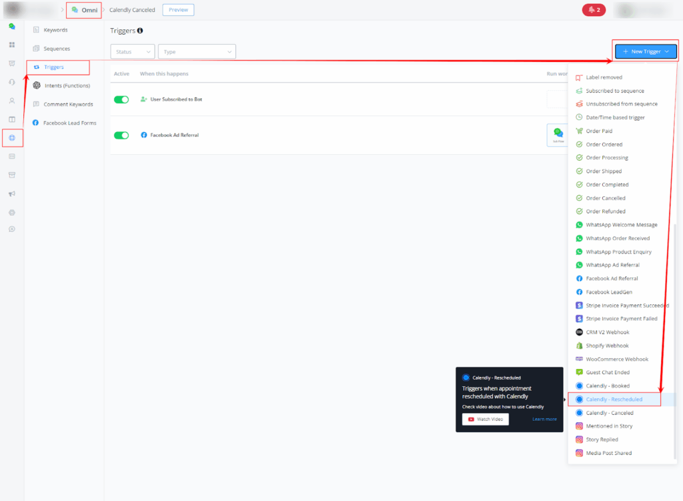The height and width of the screenshot is (501, 683).
Task: Expand the Status filter dropdown
Action: (132, 52)
